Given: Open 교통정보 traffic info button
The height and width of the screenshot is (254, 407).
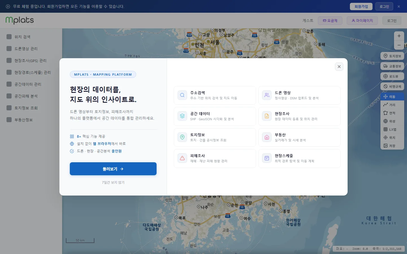Looking at the screenshot, I should [392, 66].
